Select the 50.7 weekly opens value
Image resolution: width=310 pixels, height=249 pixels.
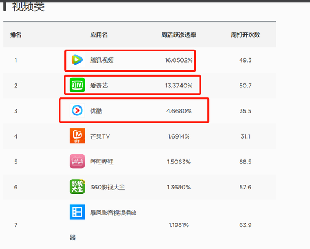245,86
